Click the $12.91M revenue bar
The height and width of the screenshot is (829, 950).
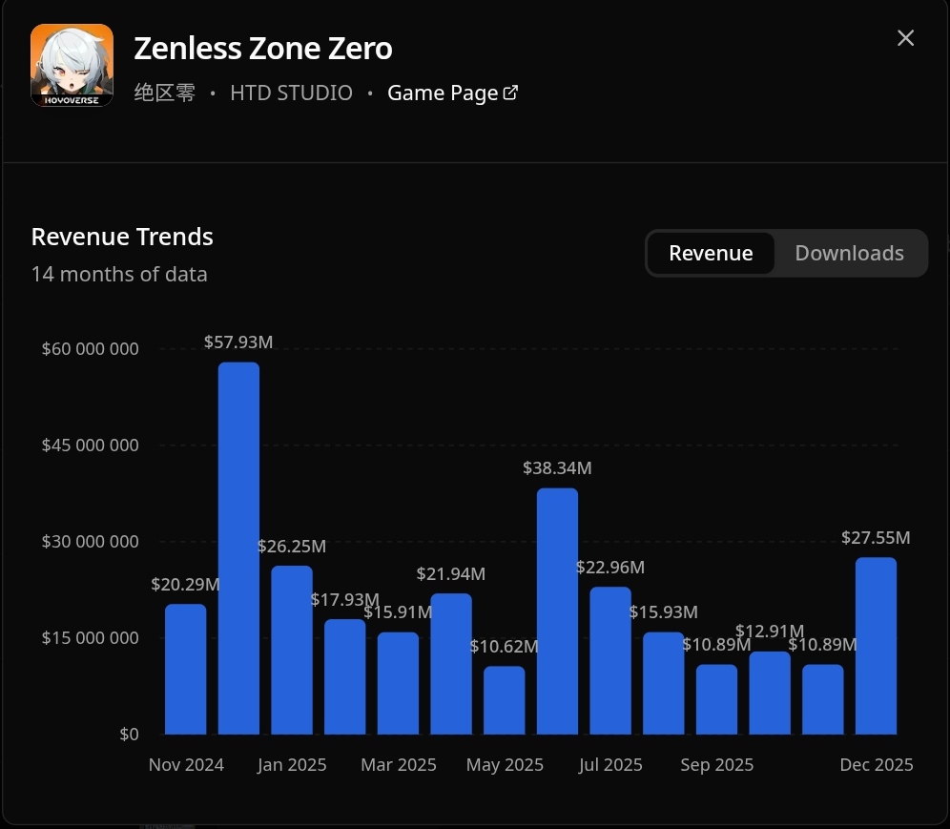pyautogui.click(x=770, y=694)
